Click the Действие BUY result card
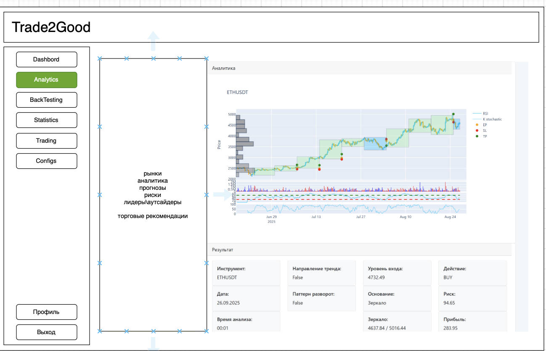The height and width of the screenshot is (351, 546). (472, 273)
